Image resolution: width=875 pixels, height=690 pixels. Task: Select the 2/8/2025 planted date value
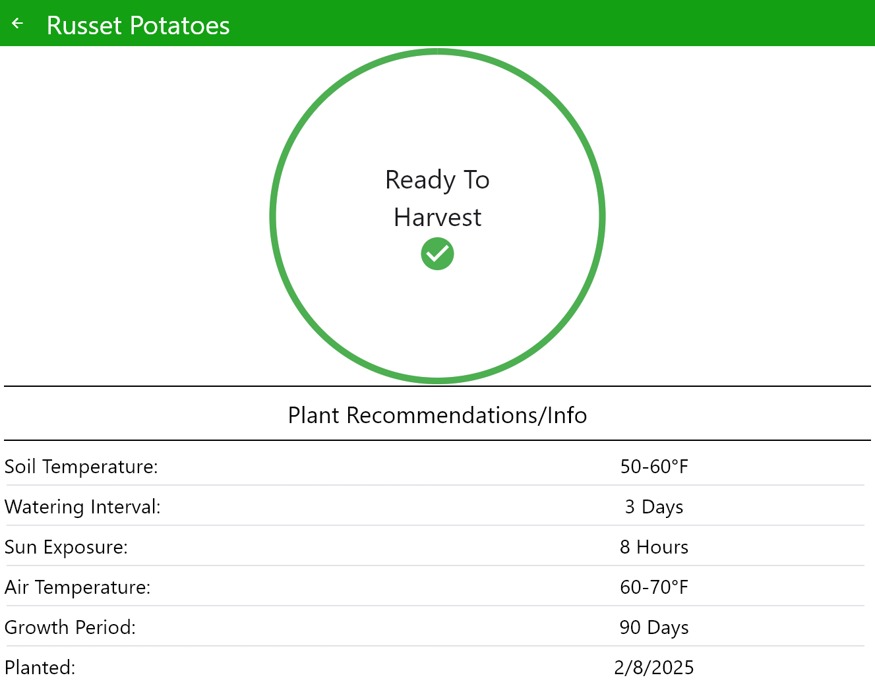click(x=653, y=668)
